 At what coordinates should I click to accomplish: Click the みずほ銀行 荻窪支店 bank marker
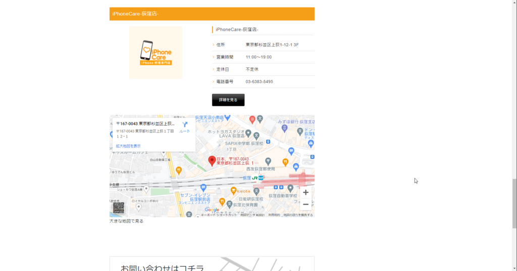pos(284,128)
